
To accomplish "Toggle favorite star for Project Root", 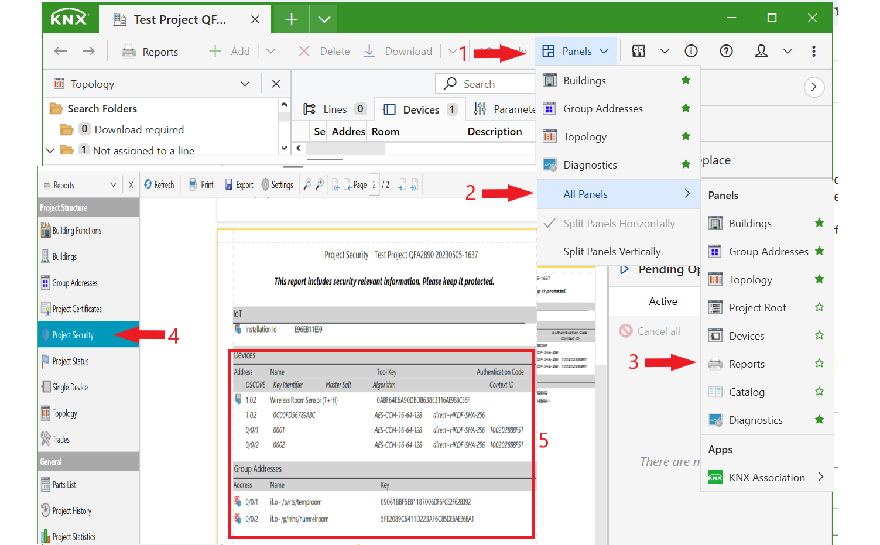I will click(819, 307).
